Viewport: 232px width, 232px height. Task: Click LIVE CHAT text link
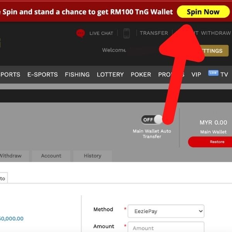(101, 33)
